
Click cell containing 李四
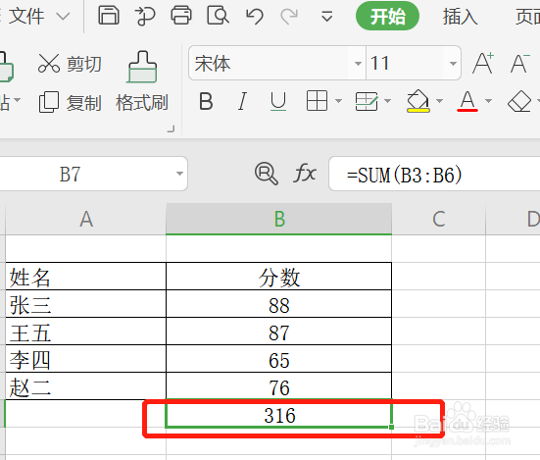click(85, 359)
